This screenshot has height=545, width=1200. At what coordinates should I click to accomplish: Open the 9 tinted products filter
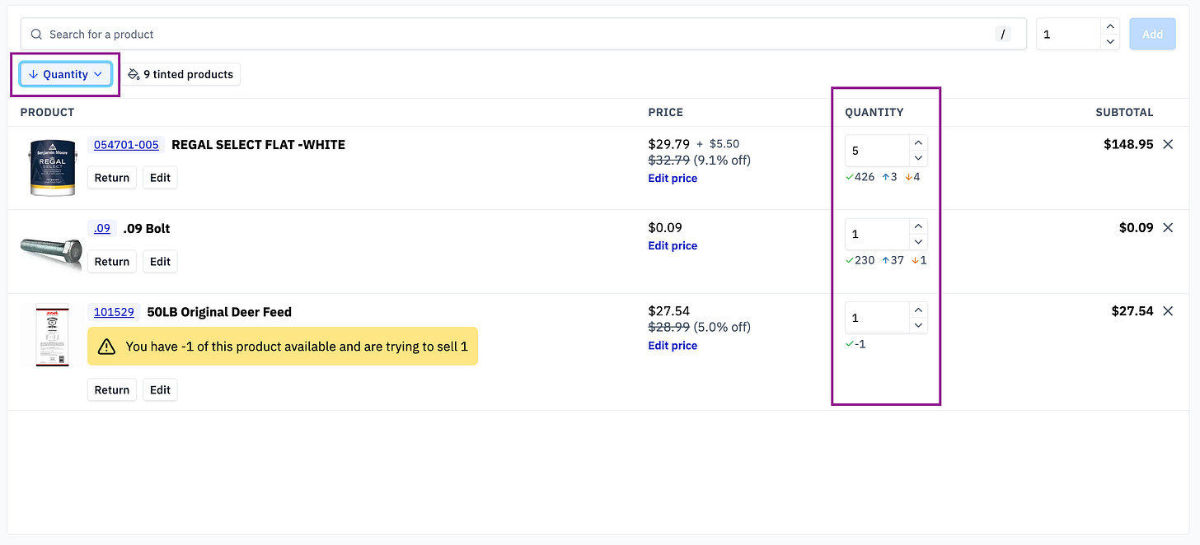181,74
